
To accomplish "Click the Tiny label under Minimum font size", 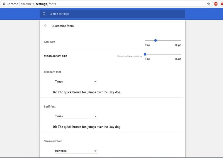I will (147, 59).
